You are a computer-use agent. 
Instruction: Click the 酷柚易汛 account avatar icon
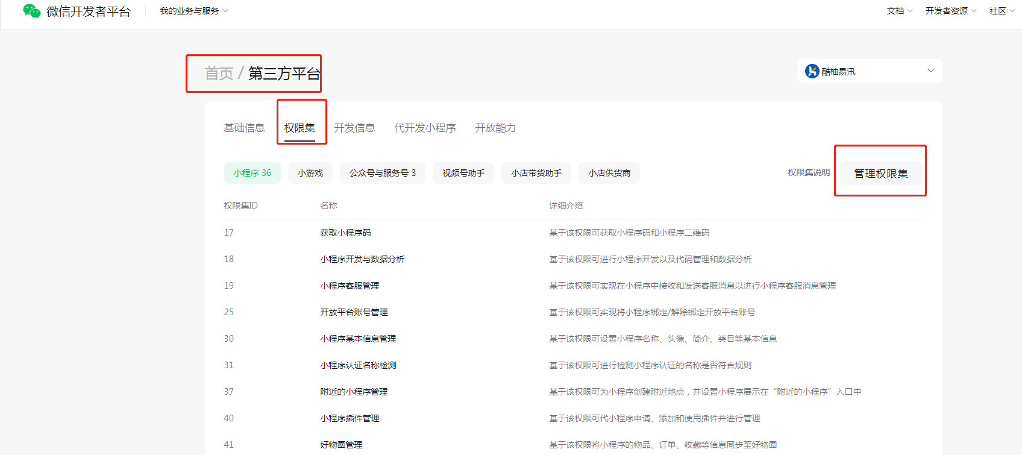coord(812,71)
